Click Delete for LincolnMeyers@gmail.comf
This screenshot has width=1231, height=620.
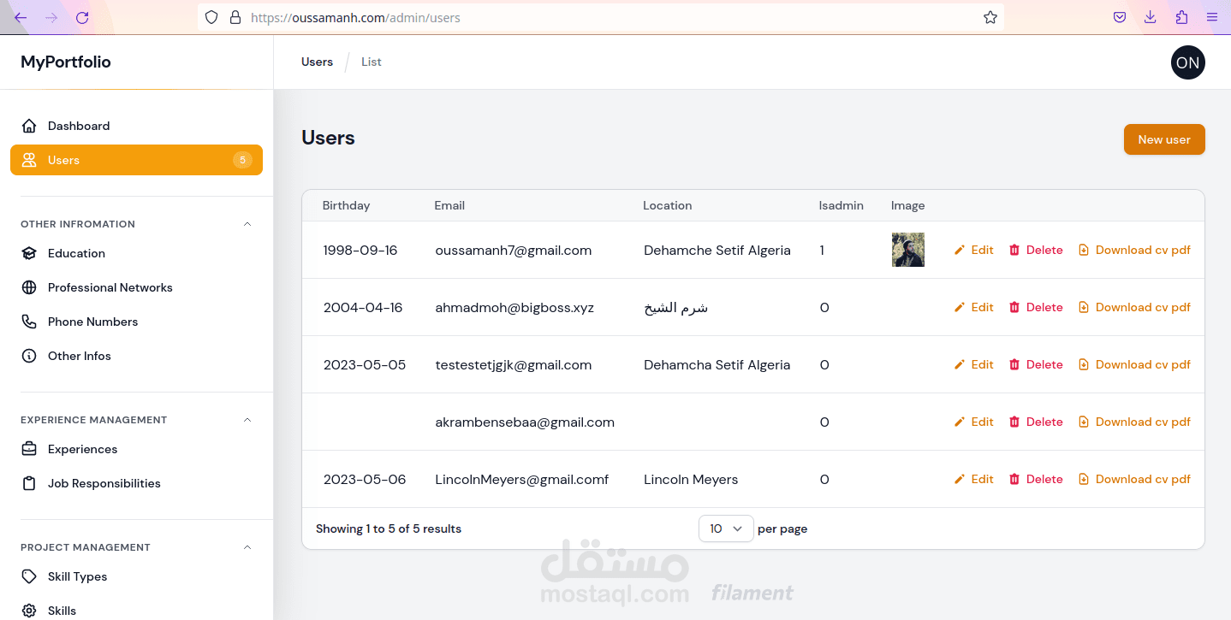(x=1036, y=479)
